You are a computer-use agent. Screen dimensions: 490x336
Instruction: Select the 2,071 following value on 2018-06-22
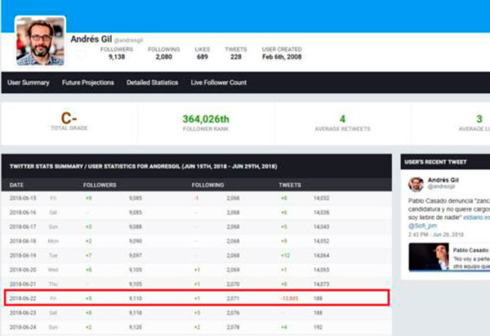233,298
